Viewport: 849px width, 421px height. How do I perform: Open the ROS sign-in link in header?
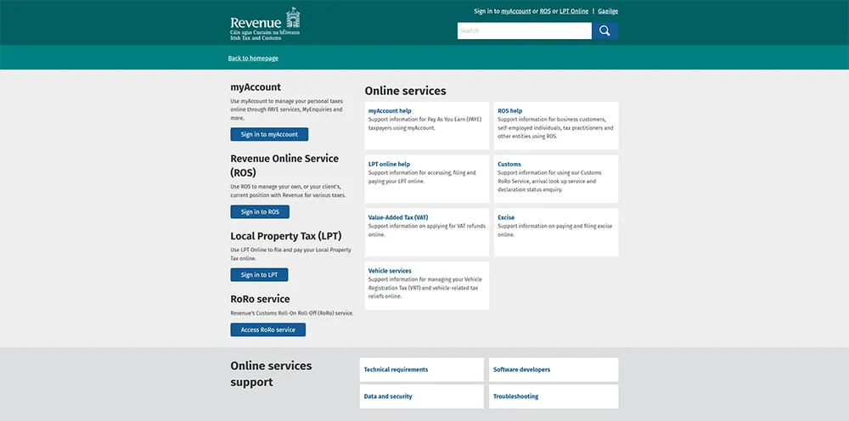(545, 11)
